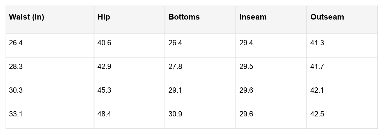Select the waist value 28.3
Screen dimensions: 383x134
[16, 67]
